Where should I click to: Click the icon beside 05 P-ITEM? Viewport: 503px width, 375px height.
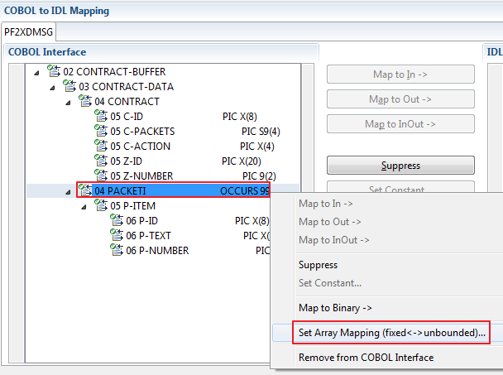pyautogui.click(x=101, y=205)
